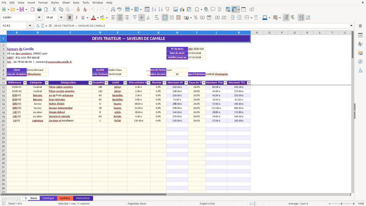Open the Function Wizard beside the formula bar
366x206 pixels.
point(38,26)
